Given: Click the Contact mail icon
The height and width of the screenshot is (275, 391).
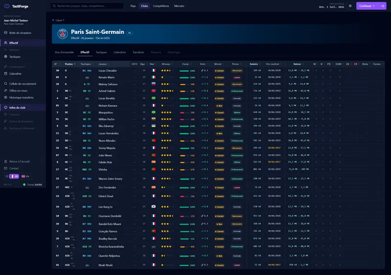Looking at the screenshot, I should coord(6,168).
